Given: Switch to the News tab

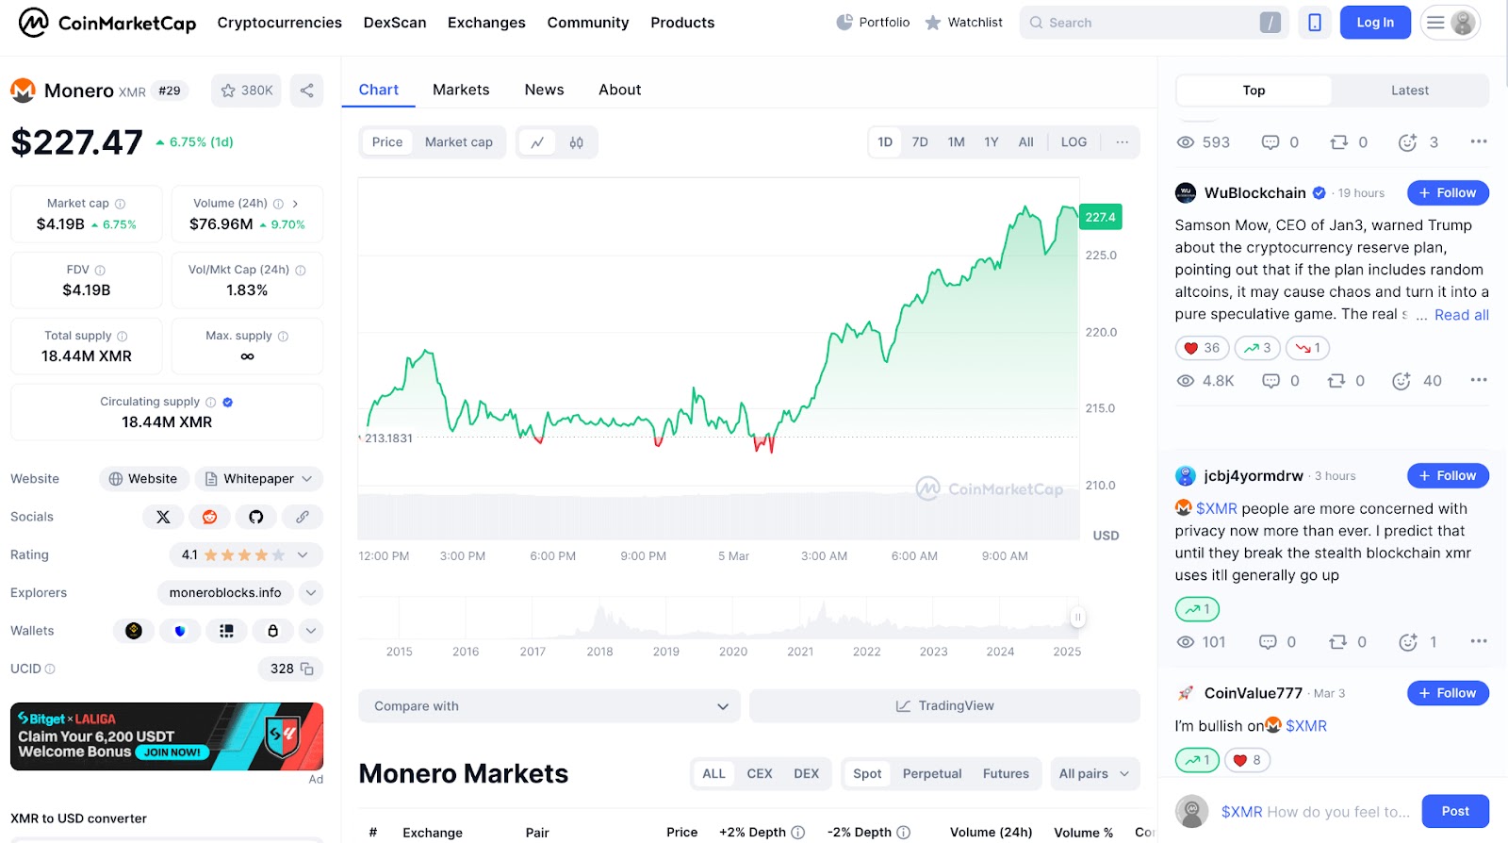Looking at the screenshot, I should pyautogui.click(x=544, y=90).
